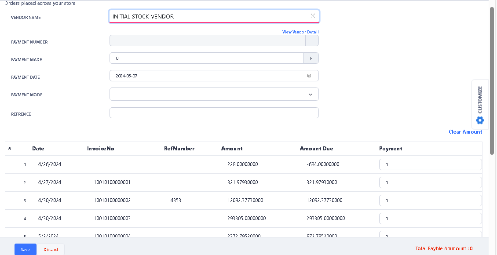The image size is (497, 255).
Task: Click the addon box beside Payment Number
Action: point(312,40)
